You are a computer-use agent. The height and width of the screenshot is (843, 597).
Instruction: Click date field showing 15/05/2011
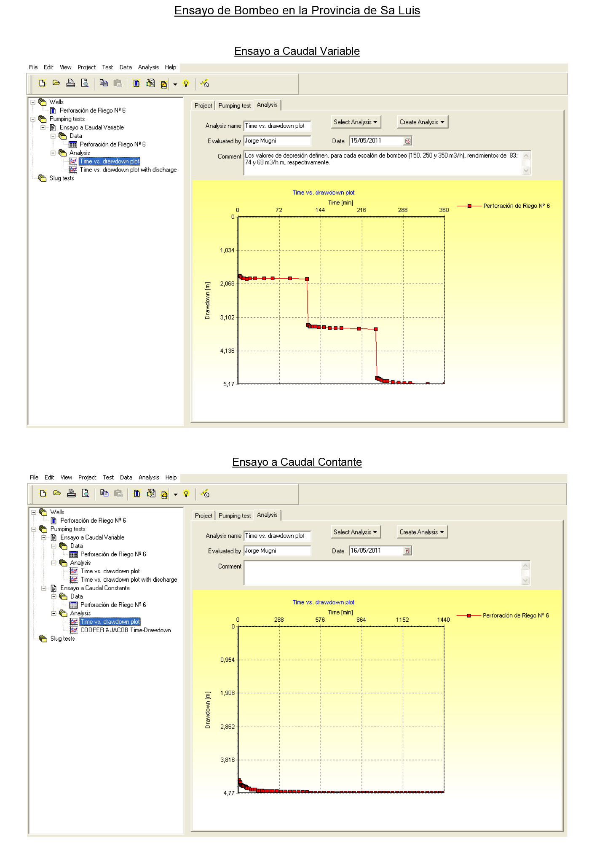point(376,141)
